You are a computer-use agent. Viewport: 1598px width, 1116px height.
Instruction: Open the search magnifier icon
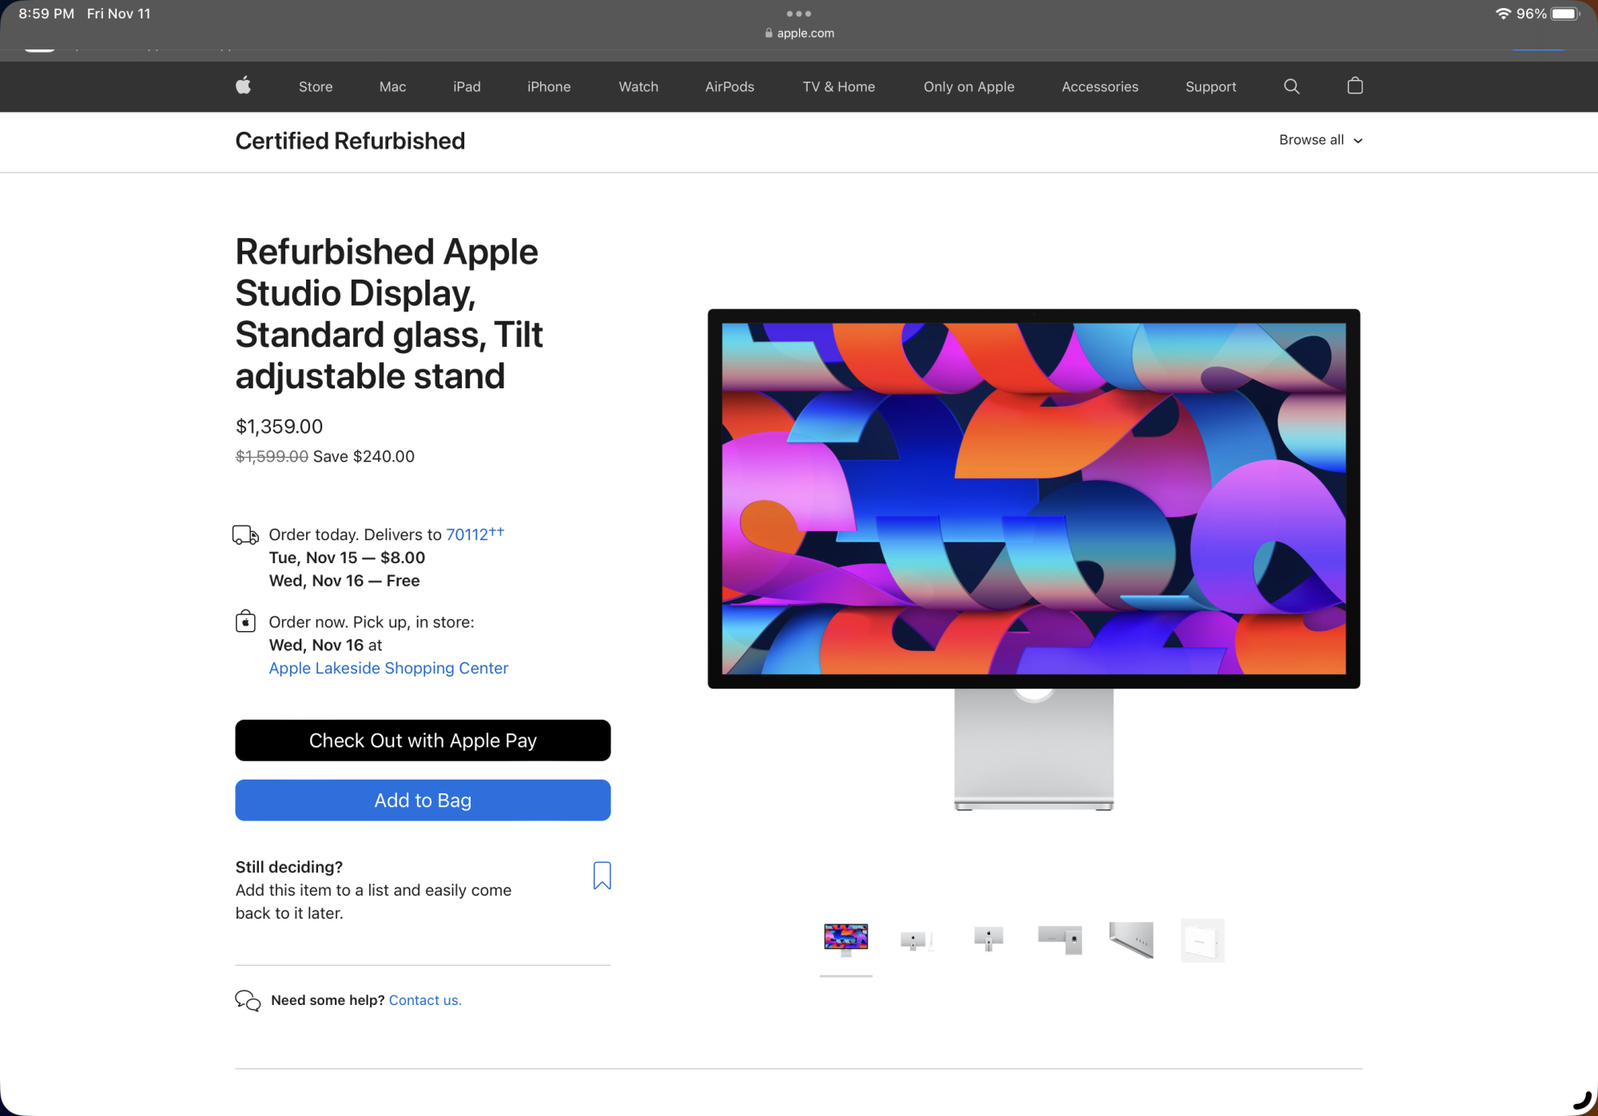click(x=1291, y=86)
